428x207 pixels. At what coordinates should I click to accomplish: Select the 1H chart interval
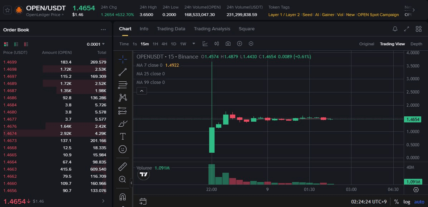pyautogui.click(x=155, y=44)
